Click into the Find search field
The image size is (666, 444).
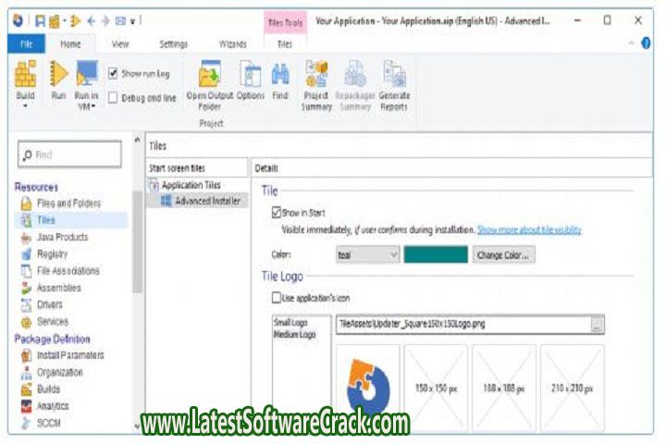click(70, 154)
